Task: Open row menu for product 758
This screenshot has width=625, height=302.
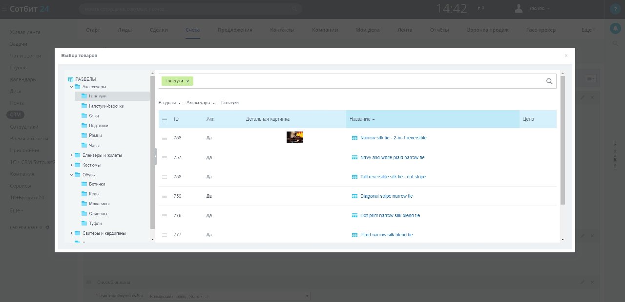Action: 165,177
